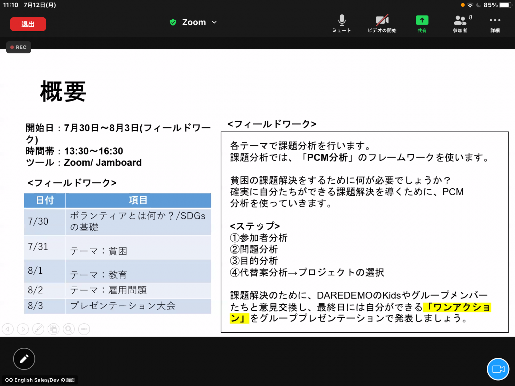Tap the Wi-Fi status icon
This screenshot has height=386, width=515.
pos(470,5)
